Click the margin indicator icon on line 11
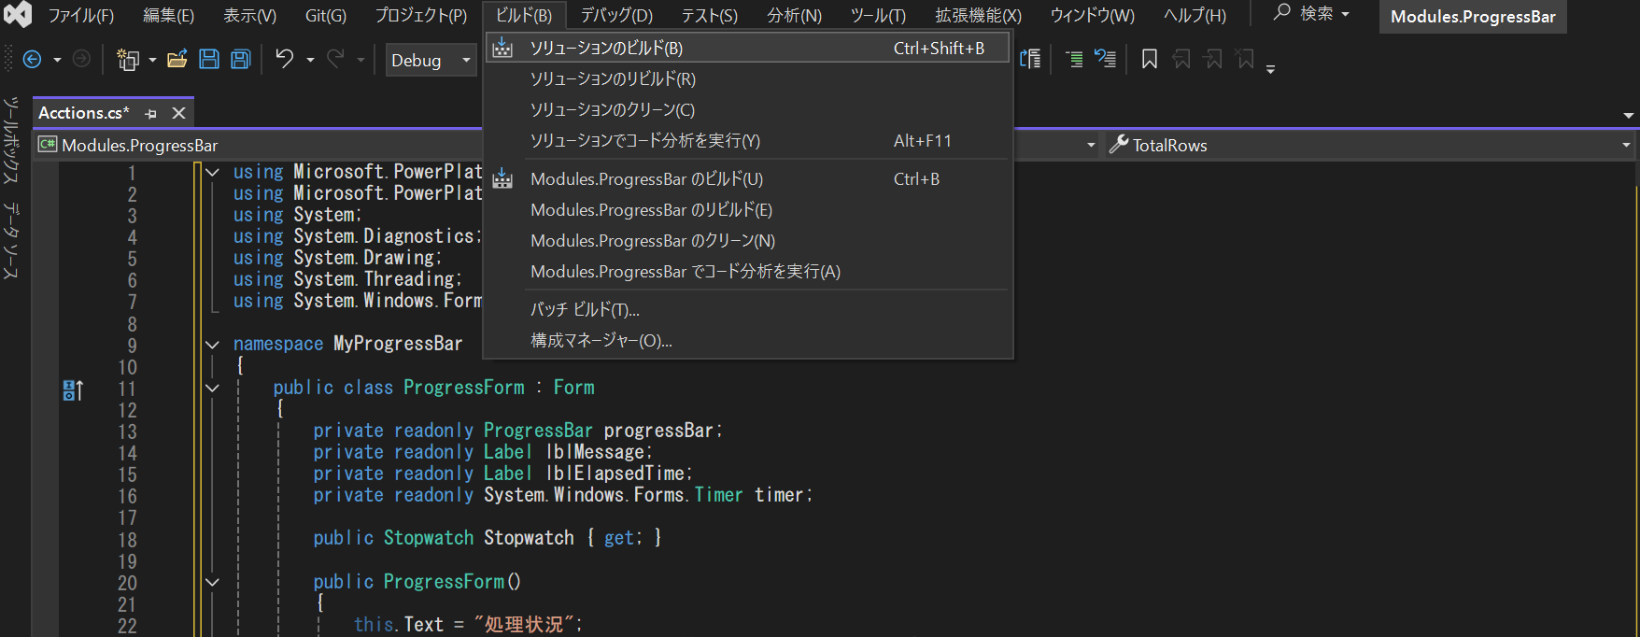 pos(73,389)
